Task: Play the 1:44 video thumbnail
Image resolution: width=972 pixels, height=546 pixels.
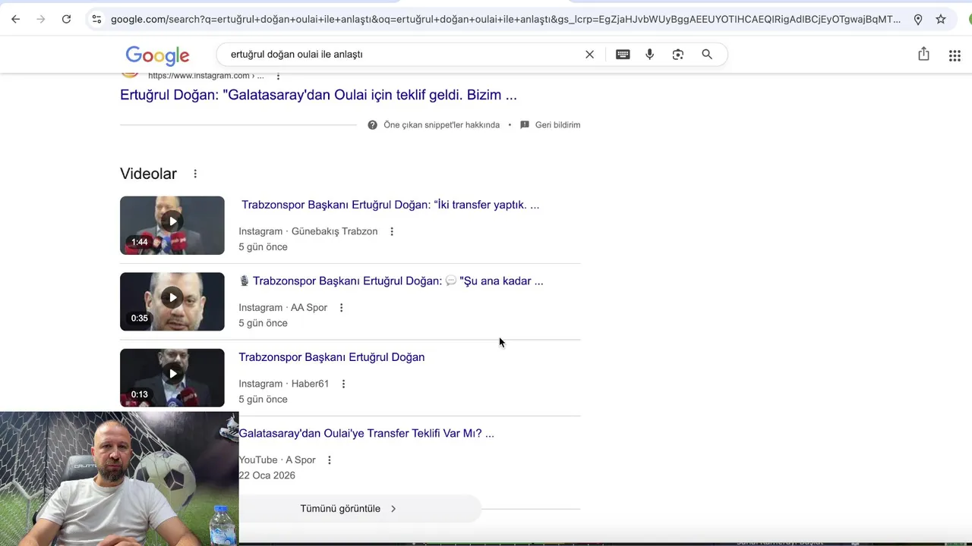Action: click(172, 225)
